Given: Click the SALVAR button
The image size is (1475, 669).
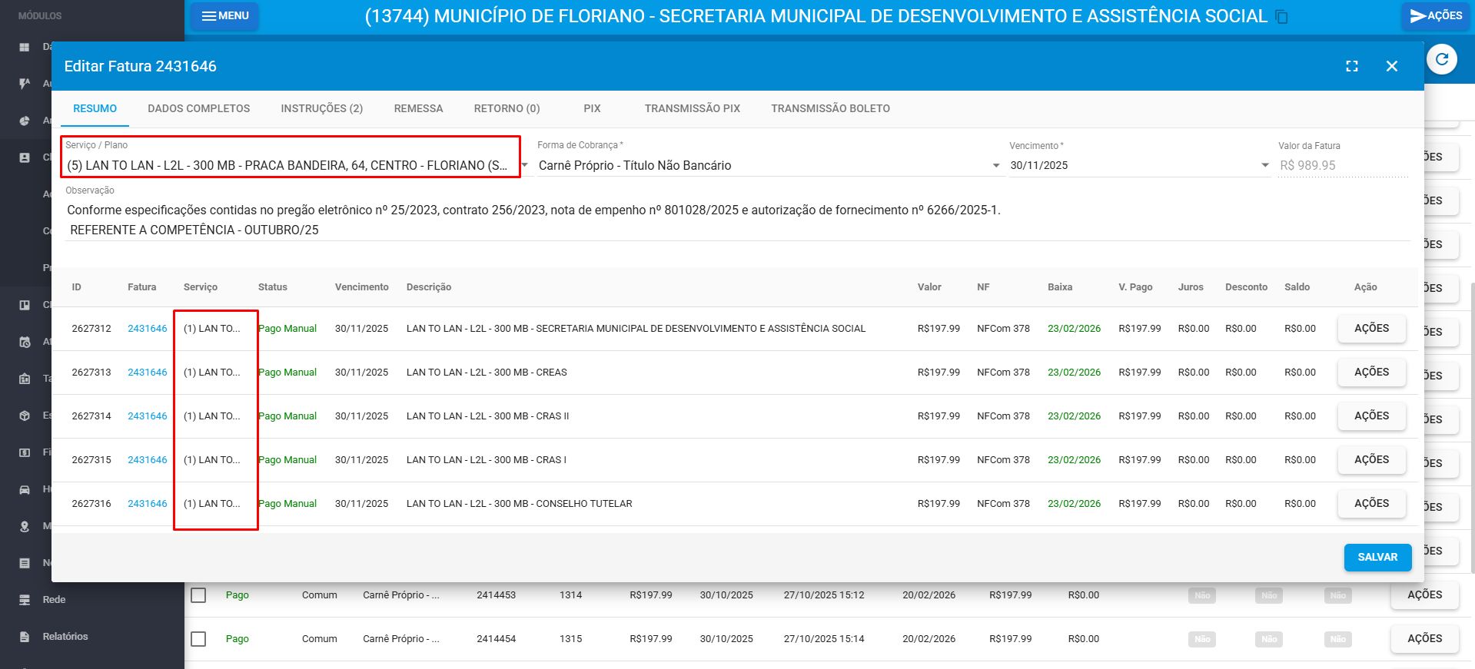Looking at the screenshot, I should 1377,558.
